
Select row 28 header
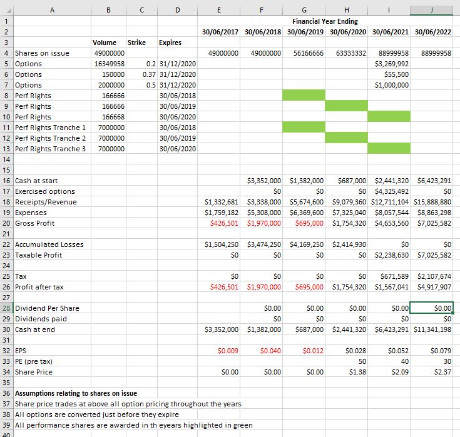[x=6, y=308]
